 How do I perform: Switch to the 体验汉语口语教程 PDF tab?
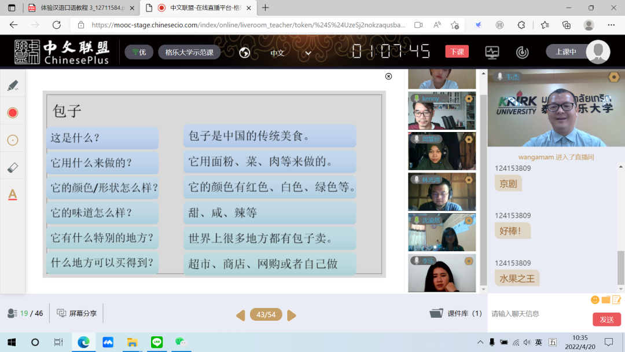[x=83, y=8]
